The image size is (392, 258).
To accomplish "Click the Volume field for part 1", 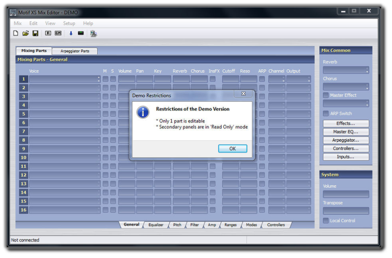I will tap(126, 79).
